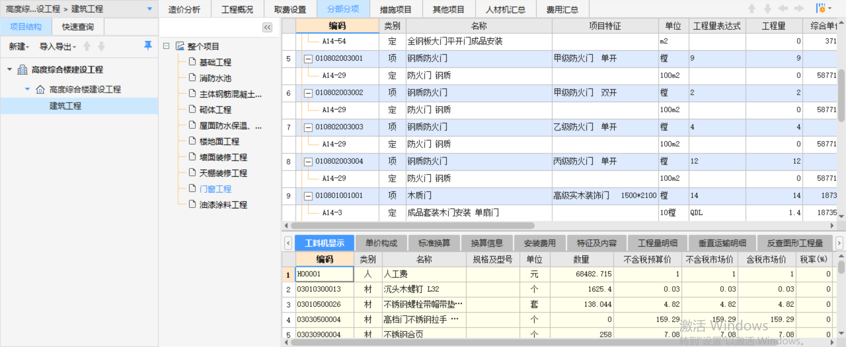Viewport: 846px width, 347px height.
Task: Click the lower table vertical scrollbar thumb
Action: coord(841,267)
